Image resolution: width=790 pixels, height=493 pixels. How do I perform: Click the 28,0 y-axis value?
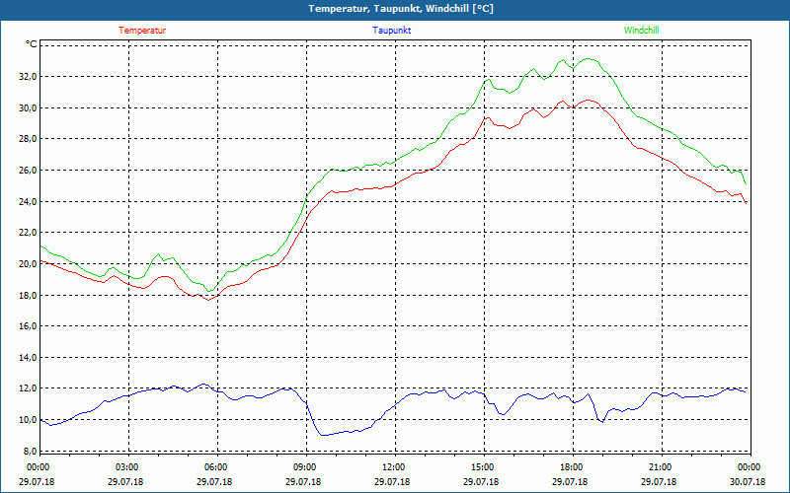(28, 139)
